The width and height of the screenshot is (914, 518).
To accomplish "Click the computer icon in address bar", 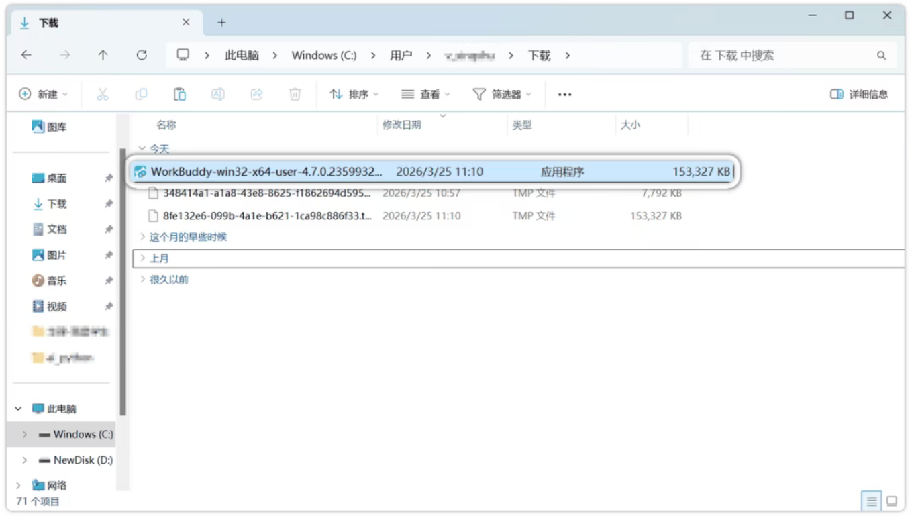I will click(x=183, y=55).
